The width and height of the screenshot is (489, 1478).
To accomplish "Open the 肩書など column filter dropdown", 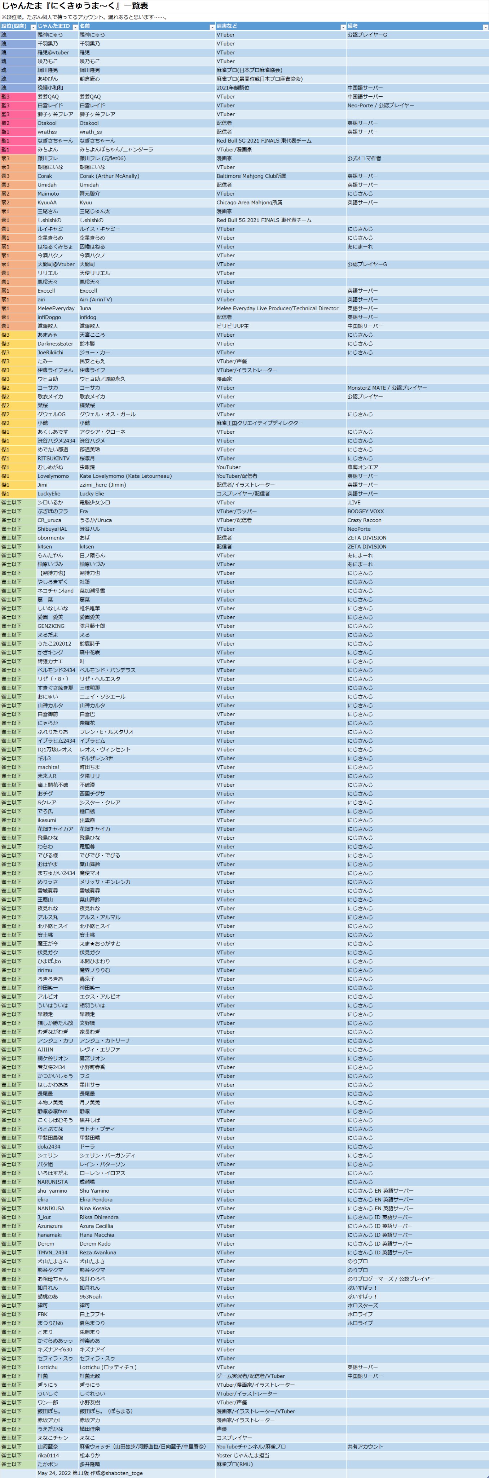I will coord(343,27).
